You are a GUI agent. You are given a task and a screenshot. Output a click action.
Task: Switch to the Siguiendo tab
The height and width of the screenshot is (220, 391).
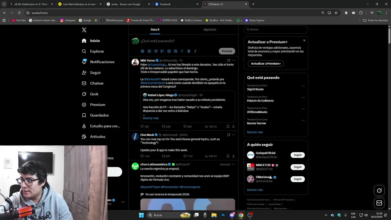pyautogui.click(x=210, y=30)
